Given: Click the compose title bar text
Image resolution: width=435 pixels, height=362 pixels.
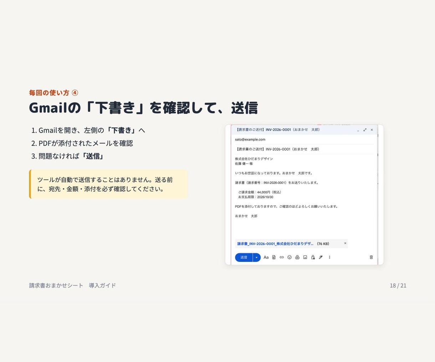Looking at the screenshot, I should click(277, 130).
